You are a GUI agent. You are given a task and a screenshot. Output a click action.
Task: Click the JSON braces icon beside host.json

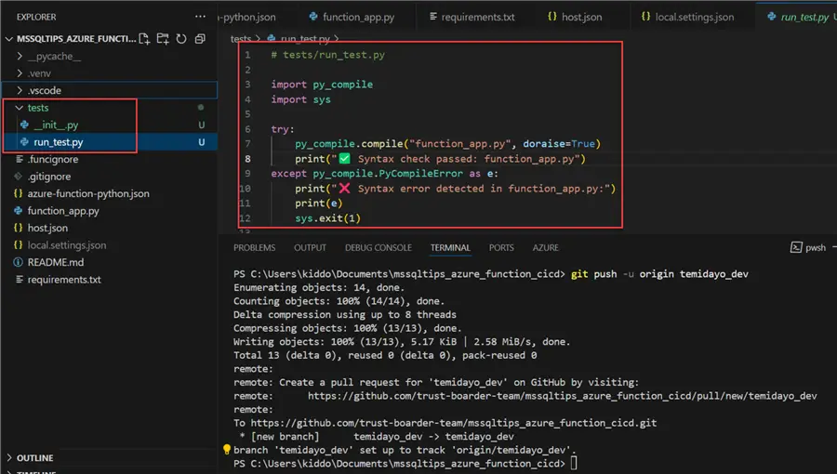(19, 228)
